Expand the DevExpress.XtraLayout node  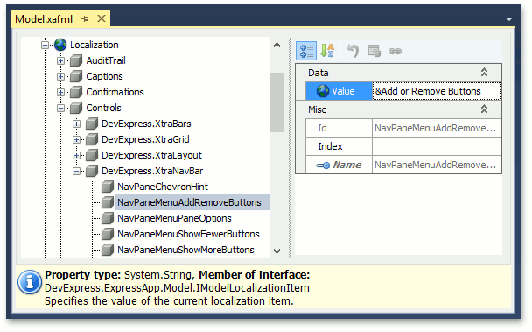(77, 155)
